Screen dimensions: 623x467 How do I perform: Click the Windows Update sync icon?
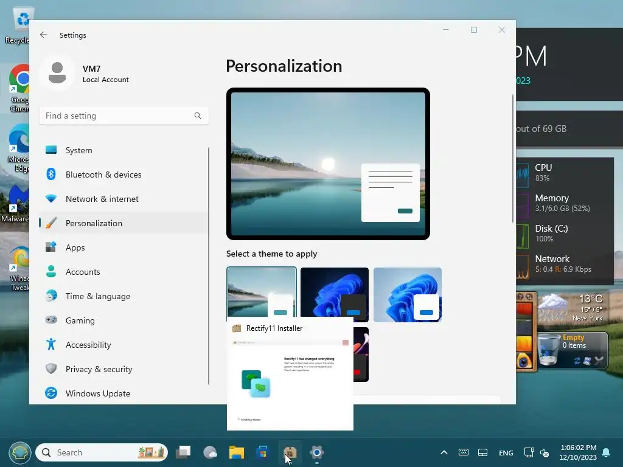coord(51,393)
